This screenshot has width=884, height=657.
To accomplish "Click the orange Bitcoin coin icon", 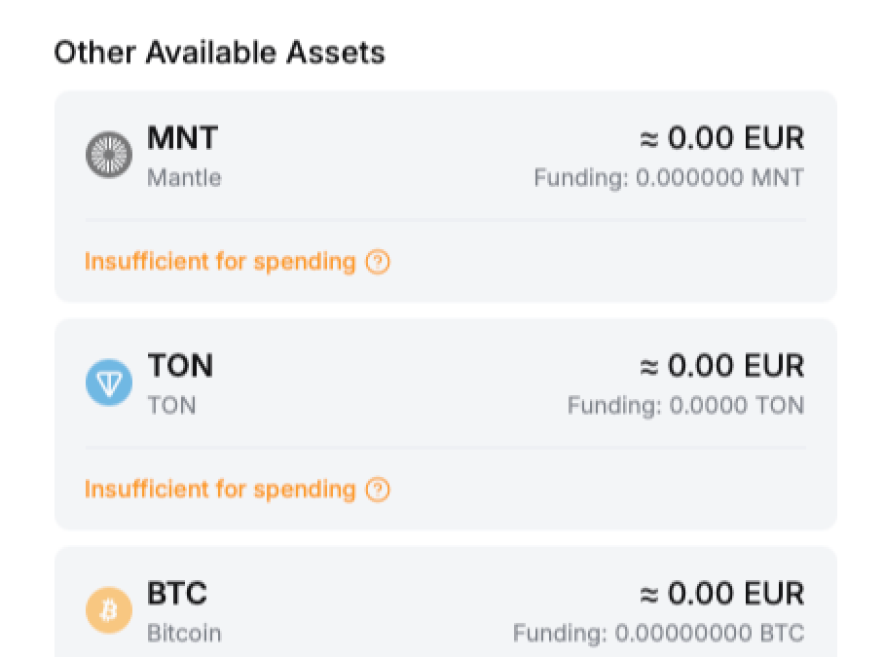I will [108, 610].
